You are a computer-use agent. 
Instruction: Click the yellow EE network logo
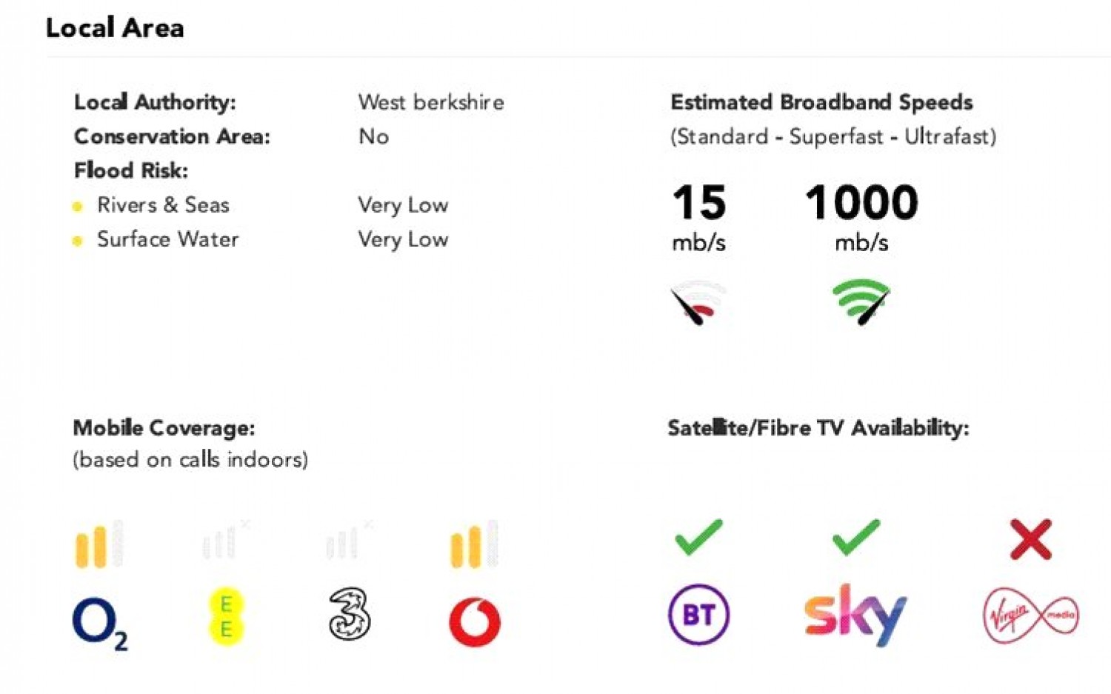click(x=227, y=616)
